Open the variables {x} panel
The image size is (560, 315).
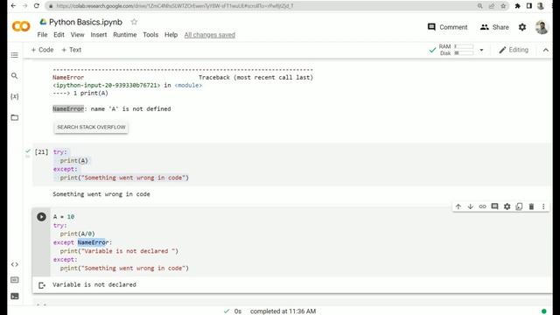pos(15,96)
